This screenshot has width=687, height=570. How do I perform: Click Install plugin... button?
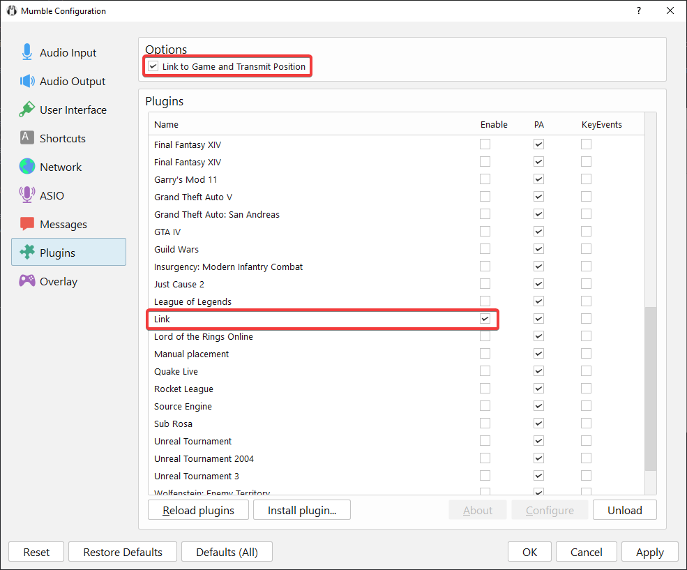click(302, 510)
